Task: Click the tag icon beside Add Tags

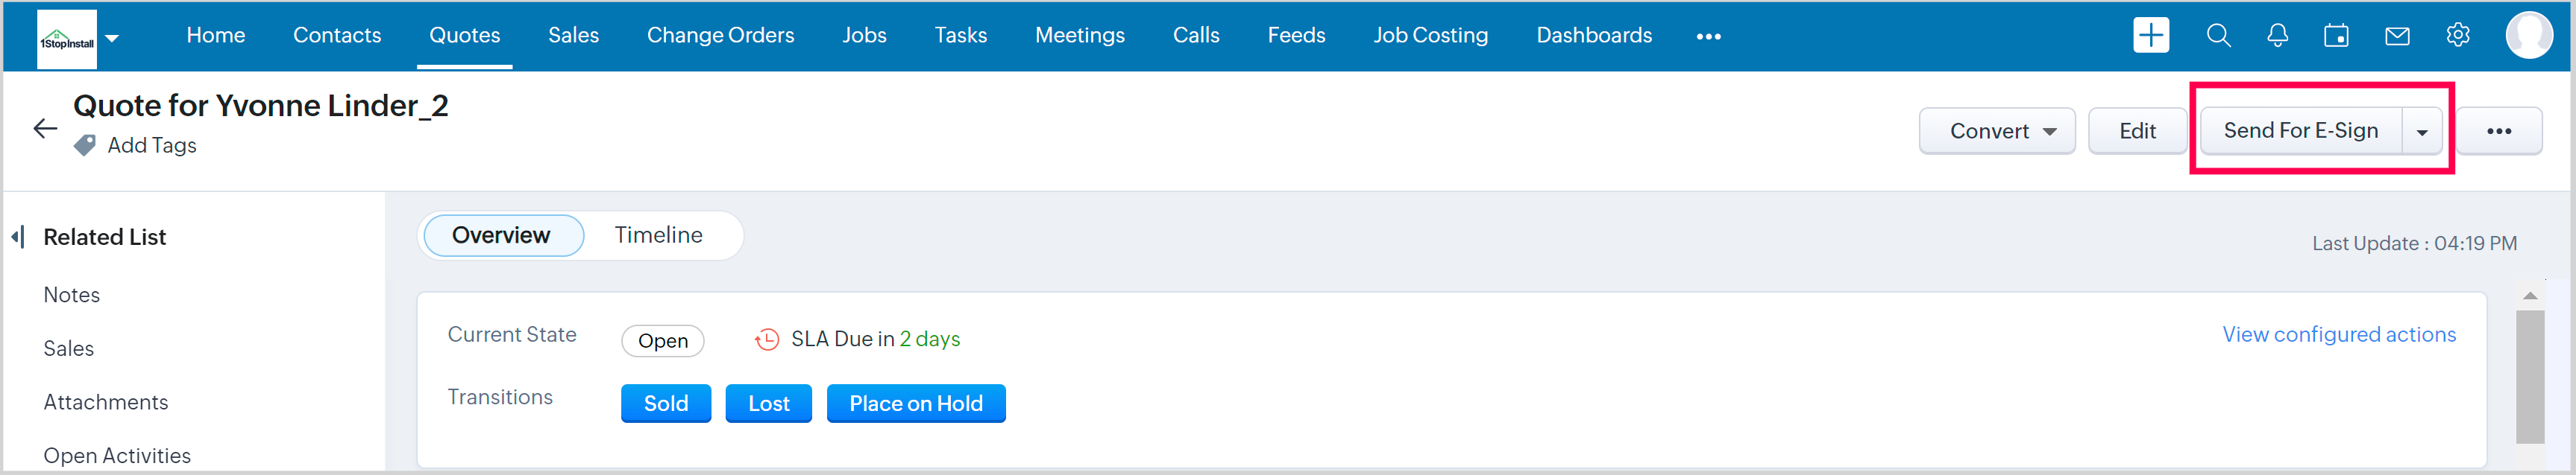Action: [85, 146]
